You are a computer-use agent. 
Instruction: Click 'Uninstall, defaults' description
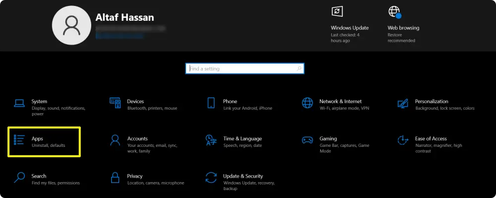click(49, 145)
